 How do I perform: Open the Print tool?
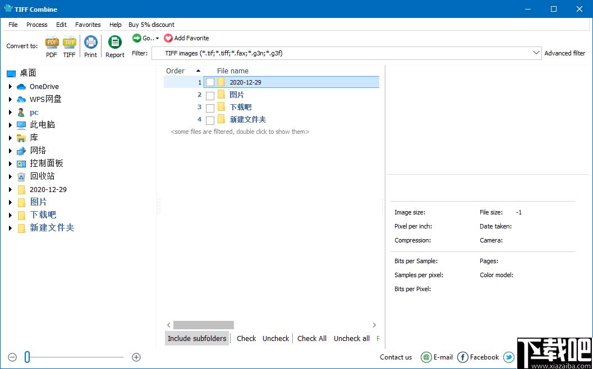[x=91, y=42]
